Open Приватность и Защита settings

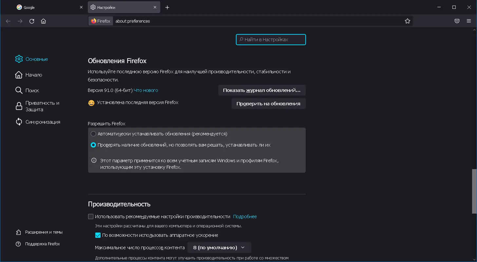coord(42,106)
